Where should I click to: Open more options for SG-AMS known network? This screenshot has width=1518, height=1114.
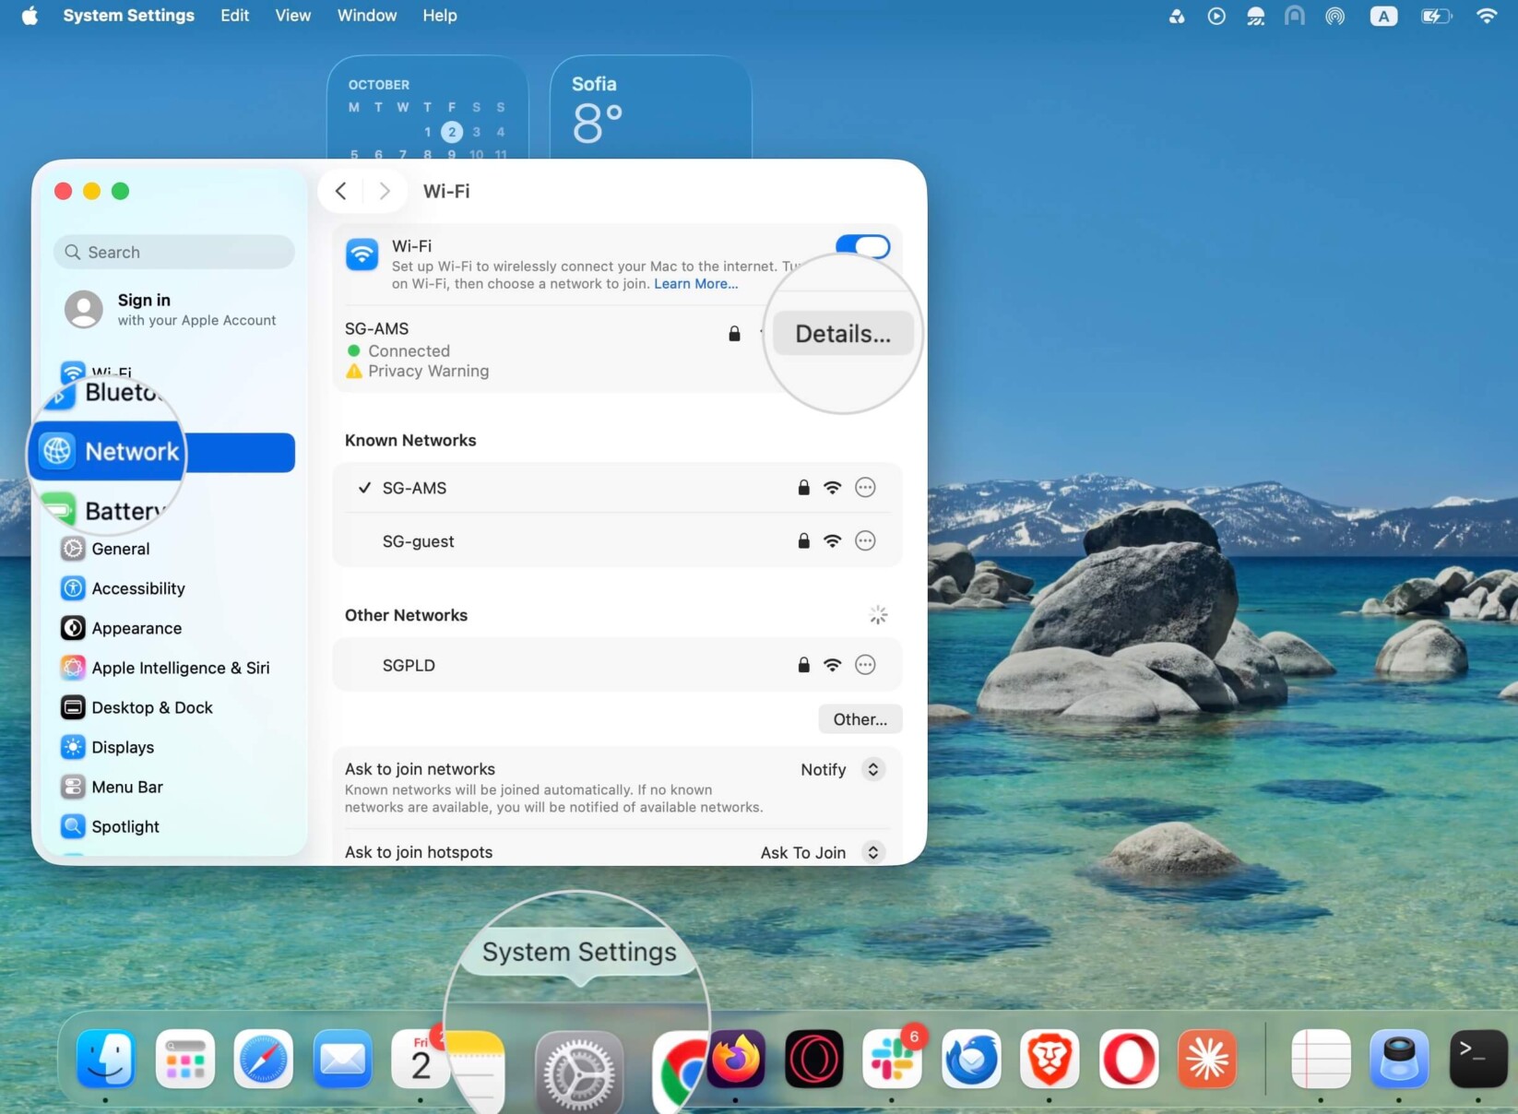click(x=865, y=488)
